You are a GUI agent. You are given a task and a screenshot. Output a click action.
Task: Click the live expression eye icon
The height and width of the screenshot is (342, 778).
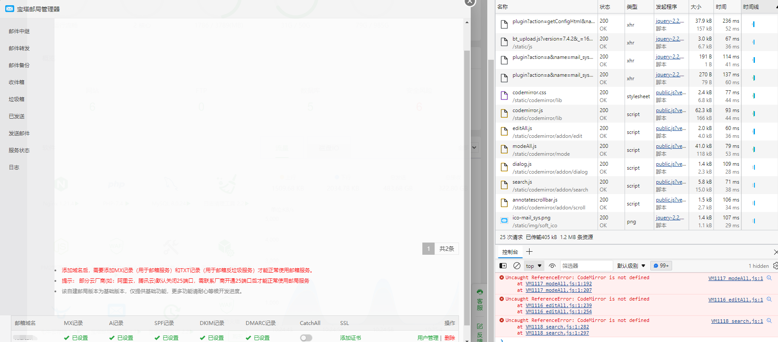[x=552, y=266]
